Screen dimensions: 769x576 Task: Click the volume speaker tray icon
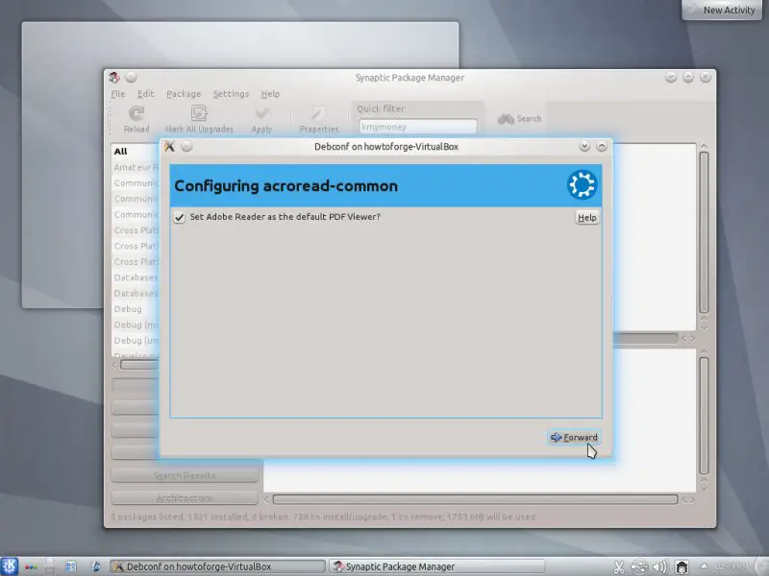coord(659,567)
